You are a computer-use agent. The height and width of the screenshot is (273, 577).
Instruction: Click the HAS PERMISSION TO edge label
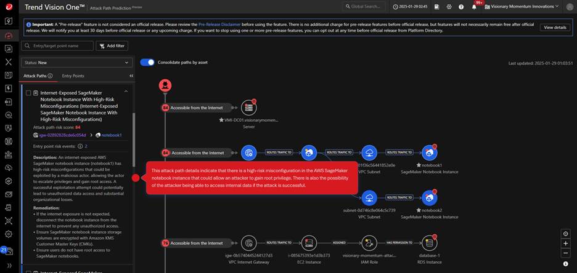click(x=399, y=242)
